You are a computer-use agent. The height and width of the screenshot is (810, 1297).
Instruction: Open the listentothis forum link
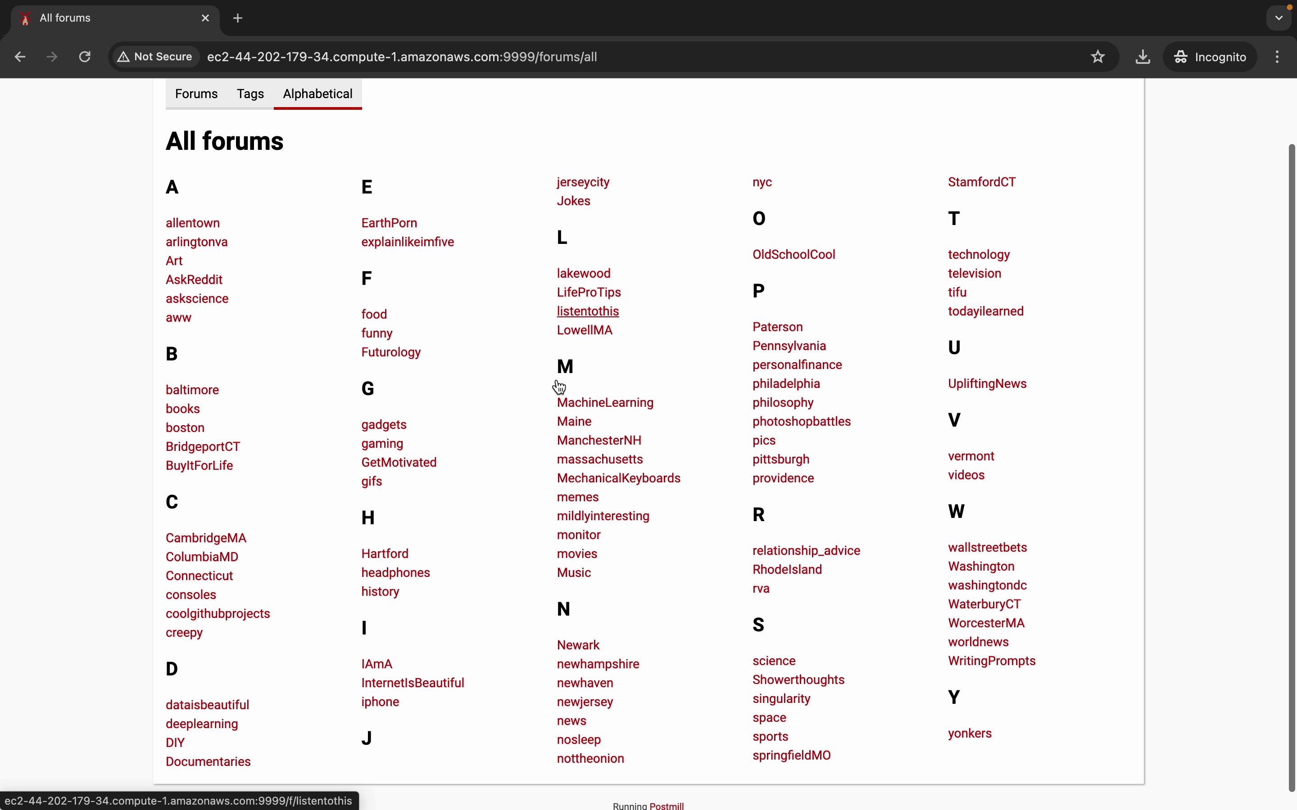(588, 311)
